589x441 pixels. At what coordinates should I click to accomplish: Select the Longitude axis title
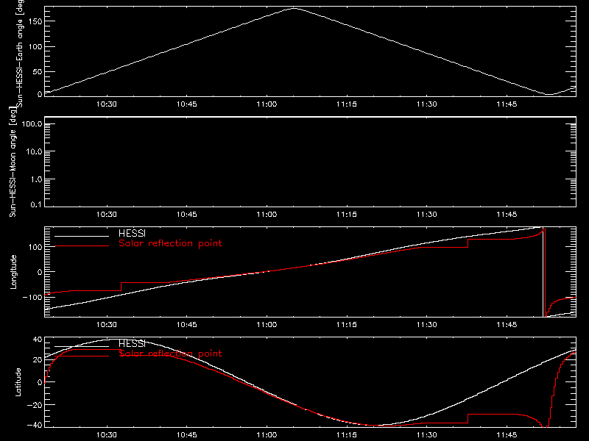[x=13, y=272]
